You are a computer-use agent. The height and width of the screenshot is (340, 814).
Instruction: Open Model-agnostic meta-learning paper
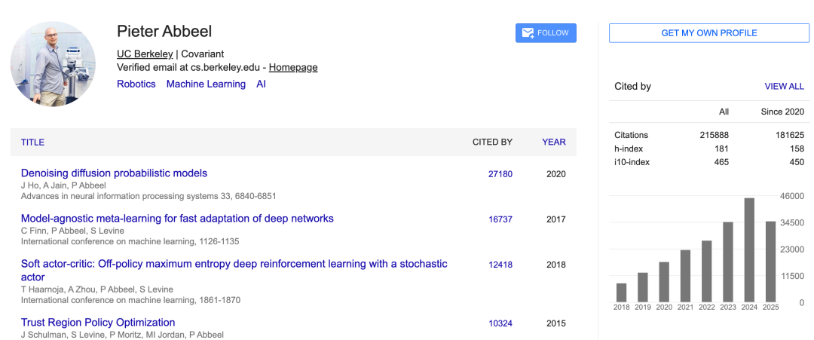tap(177, 219)
